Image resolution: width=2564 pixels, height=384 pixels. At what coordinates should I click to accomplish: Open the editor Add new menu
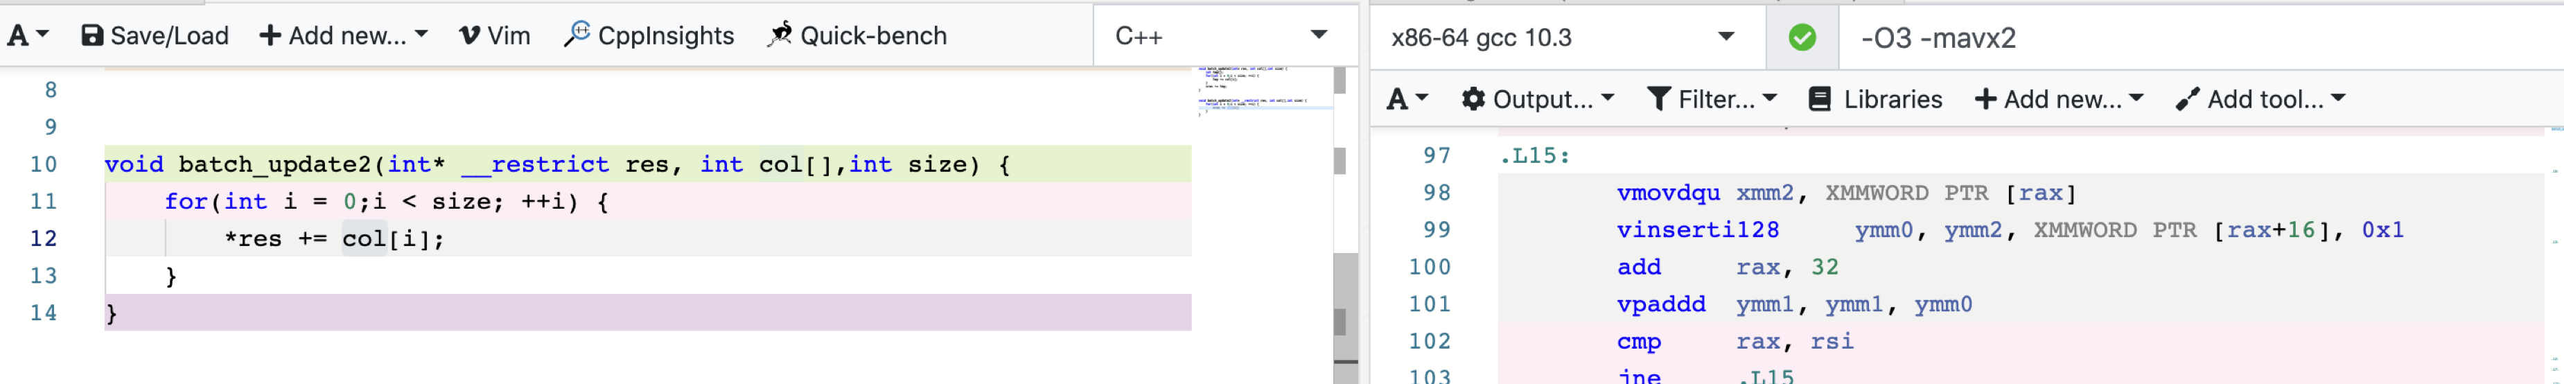[x=342, y=36]
